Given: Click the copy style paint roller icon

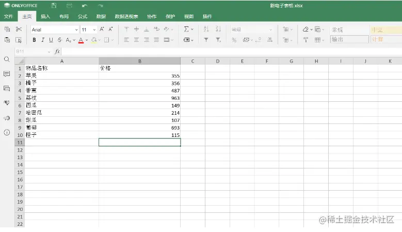Looking at the screenshot, I should tap(305, 40).
